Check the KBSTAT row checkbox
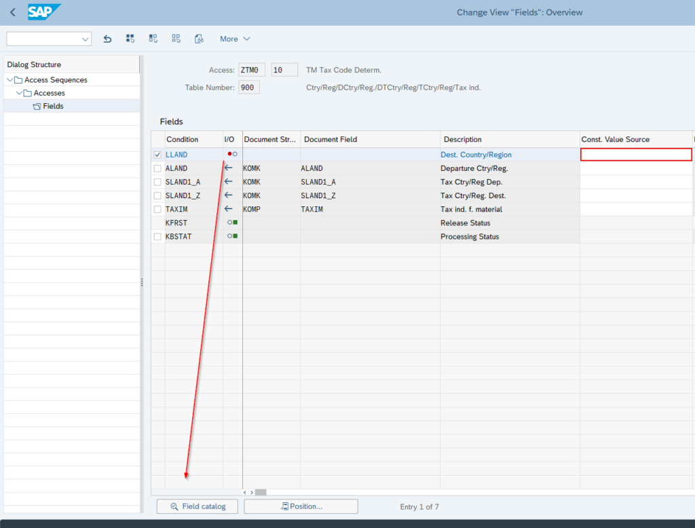Image resolution: width=695 pixels, height=528 pixels. [x=157, y=237]
